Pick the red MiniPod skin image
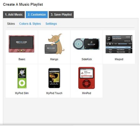 point(87,78)
